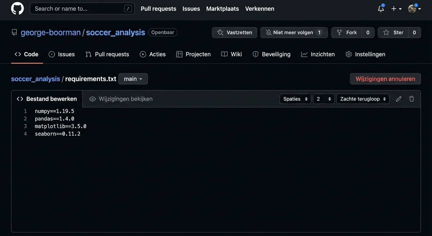Viewport: 432px width, 236px height.
Task: Click the edit pencil icon
Action: click(399, 99)
